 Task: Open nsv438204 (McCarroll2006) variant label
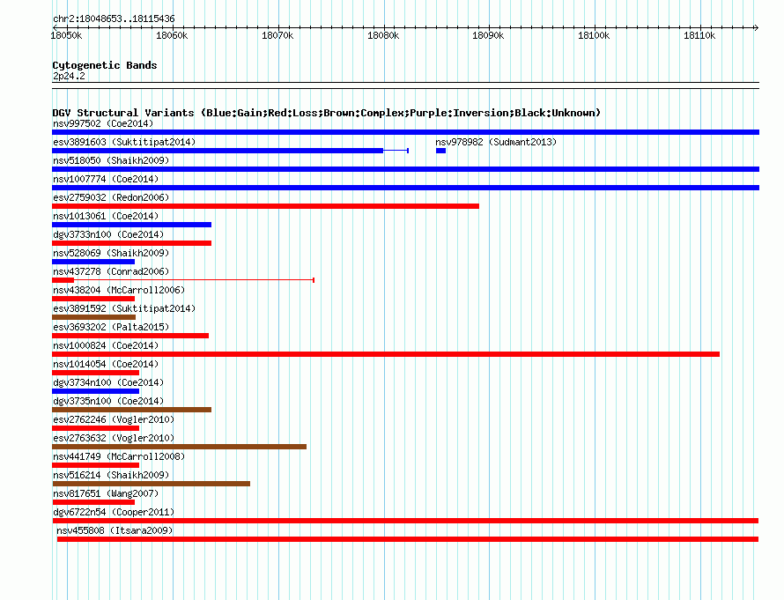(119, 290)
